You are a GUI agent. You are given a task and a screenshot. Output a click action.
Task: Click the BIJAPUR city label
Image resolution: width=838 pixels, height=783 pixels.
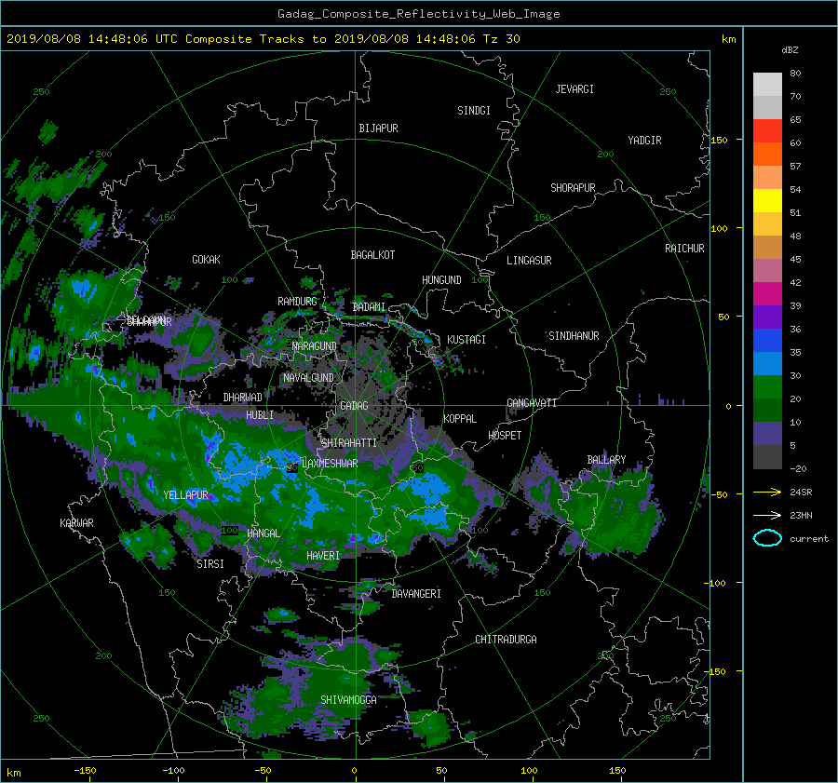378,128
